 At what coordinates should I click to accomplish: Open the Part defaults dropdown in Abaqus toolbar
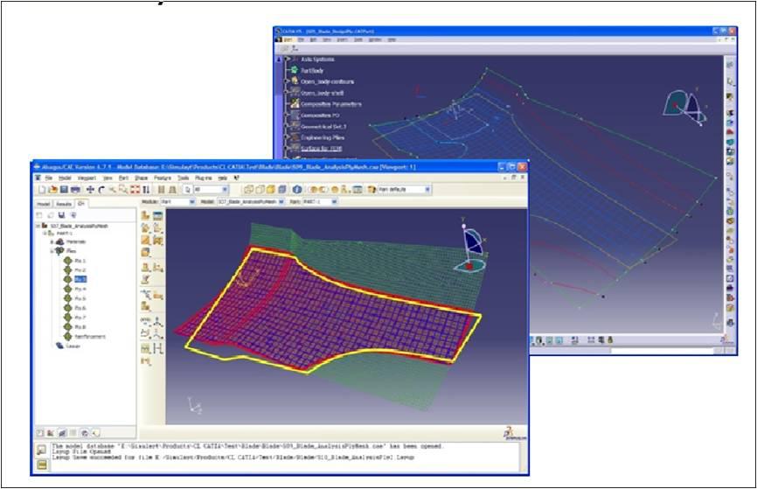[x=404, y=190]
